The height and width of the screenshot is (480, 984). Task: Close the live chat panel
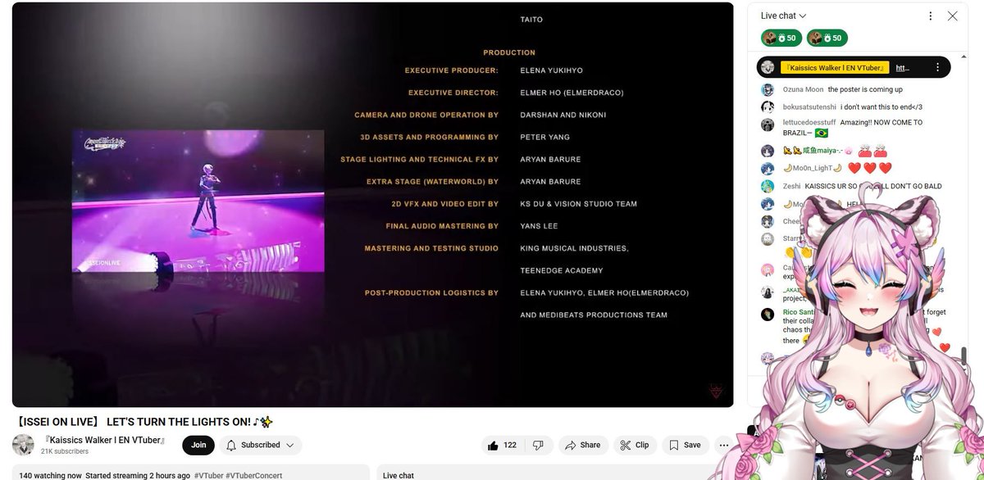952,16
